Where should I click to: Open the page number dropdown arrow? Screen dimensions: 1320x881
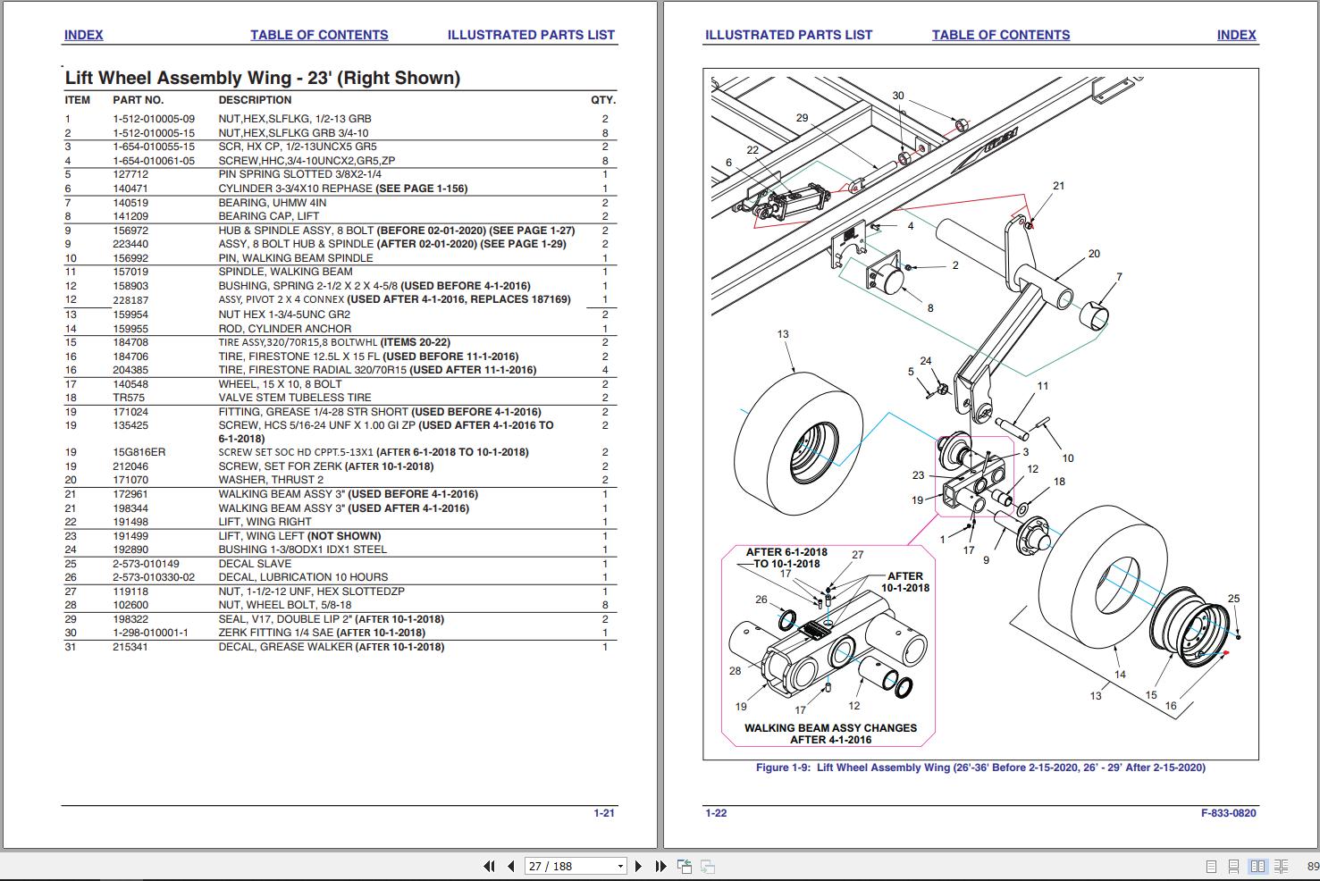pyautogui.click(x=619, y=866)
